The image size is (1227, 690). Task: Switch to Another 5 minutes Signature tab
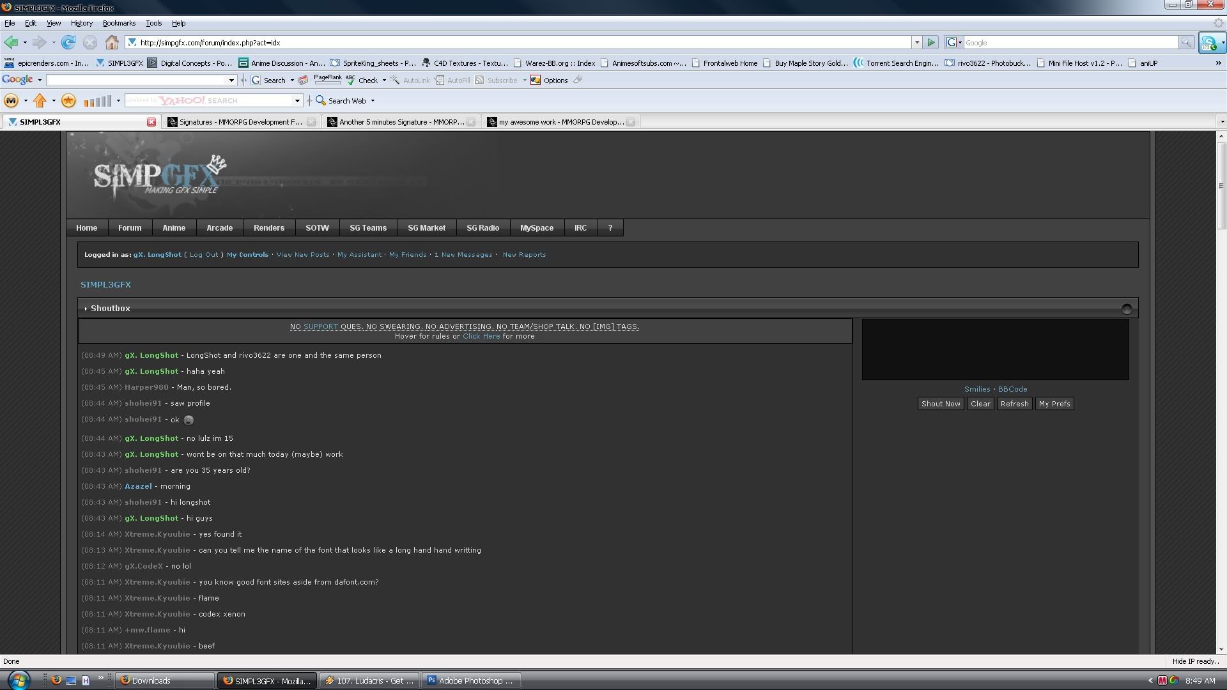[401, 122]
